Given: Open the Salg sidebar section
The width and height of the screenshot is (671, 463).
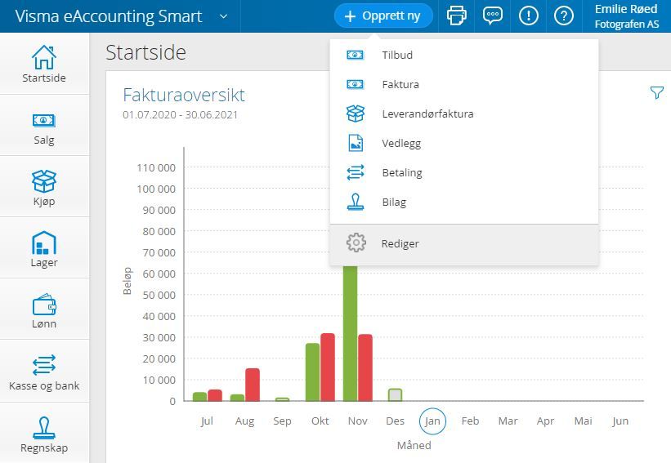Looking at the screenshot, I should click(44, 125).
